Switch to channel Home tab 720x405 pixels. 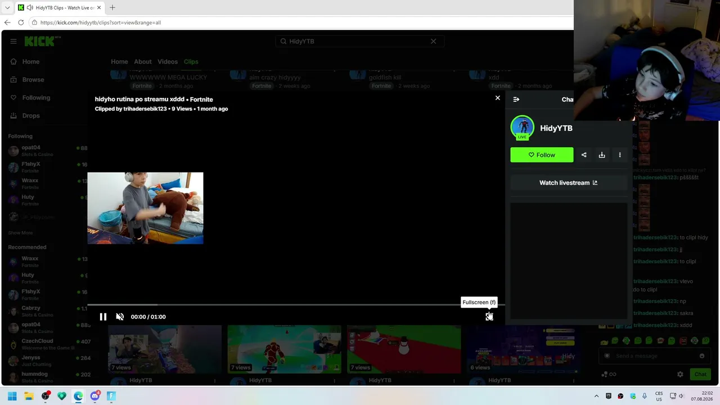[x=119, y=61]
